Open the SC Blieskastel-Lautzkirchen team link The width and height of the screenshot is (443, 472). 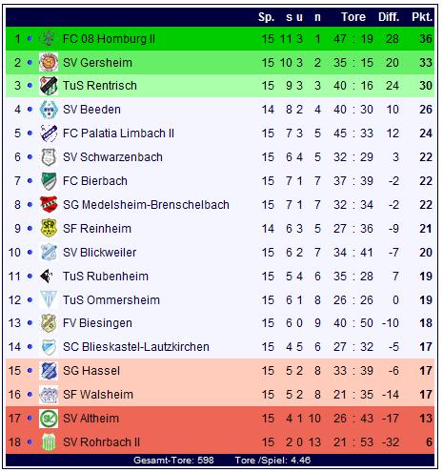[x=136, y=347]
